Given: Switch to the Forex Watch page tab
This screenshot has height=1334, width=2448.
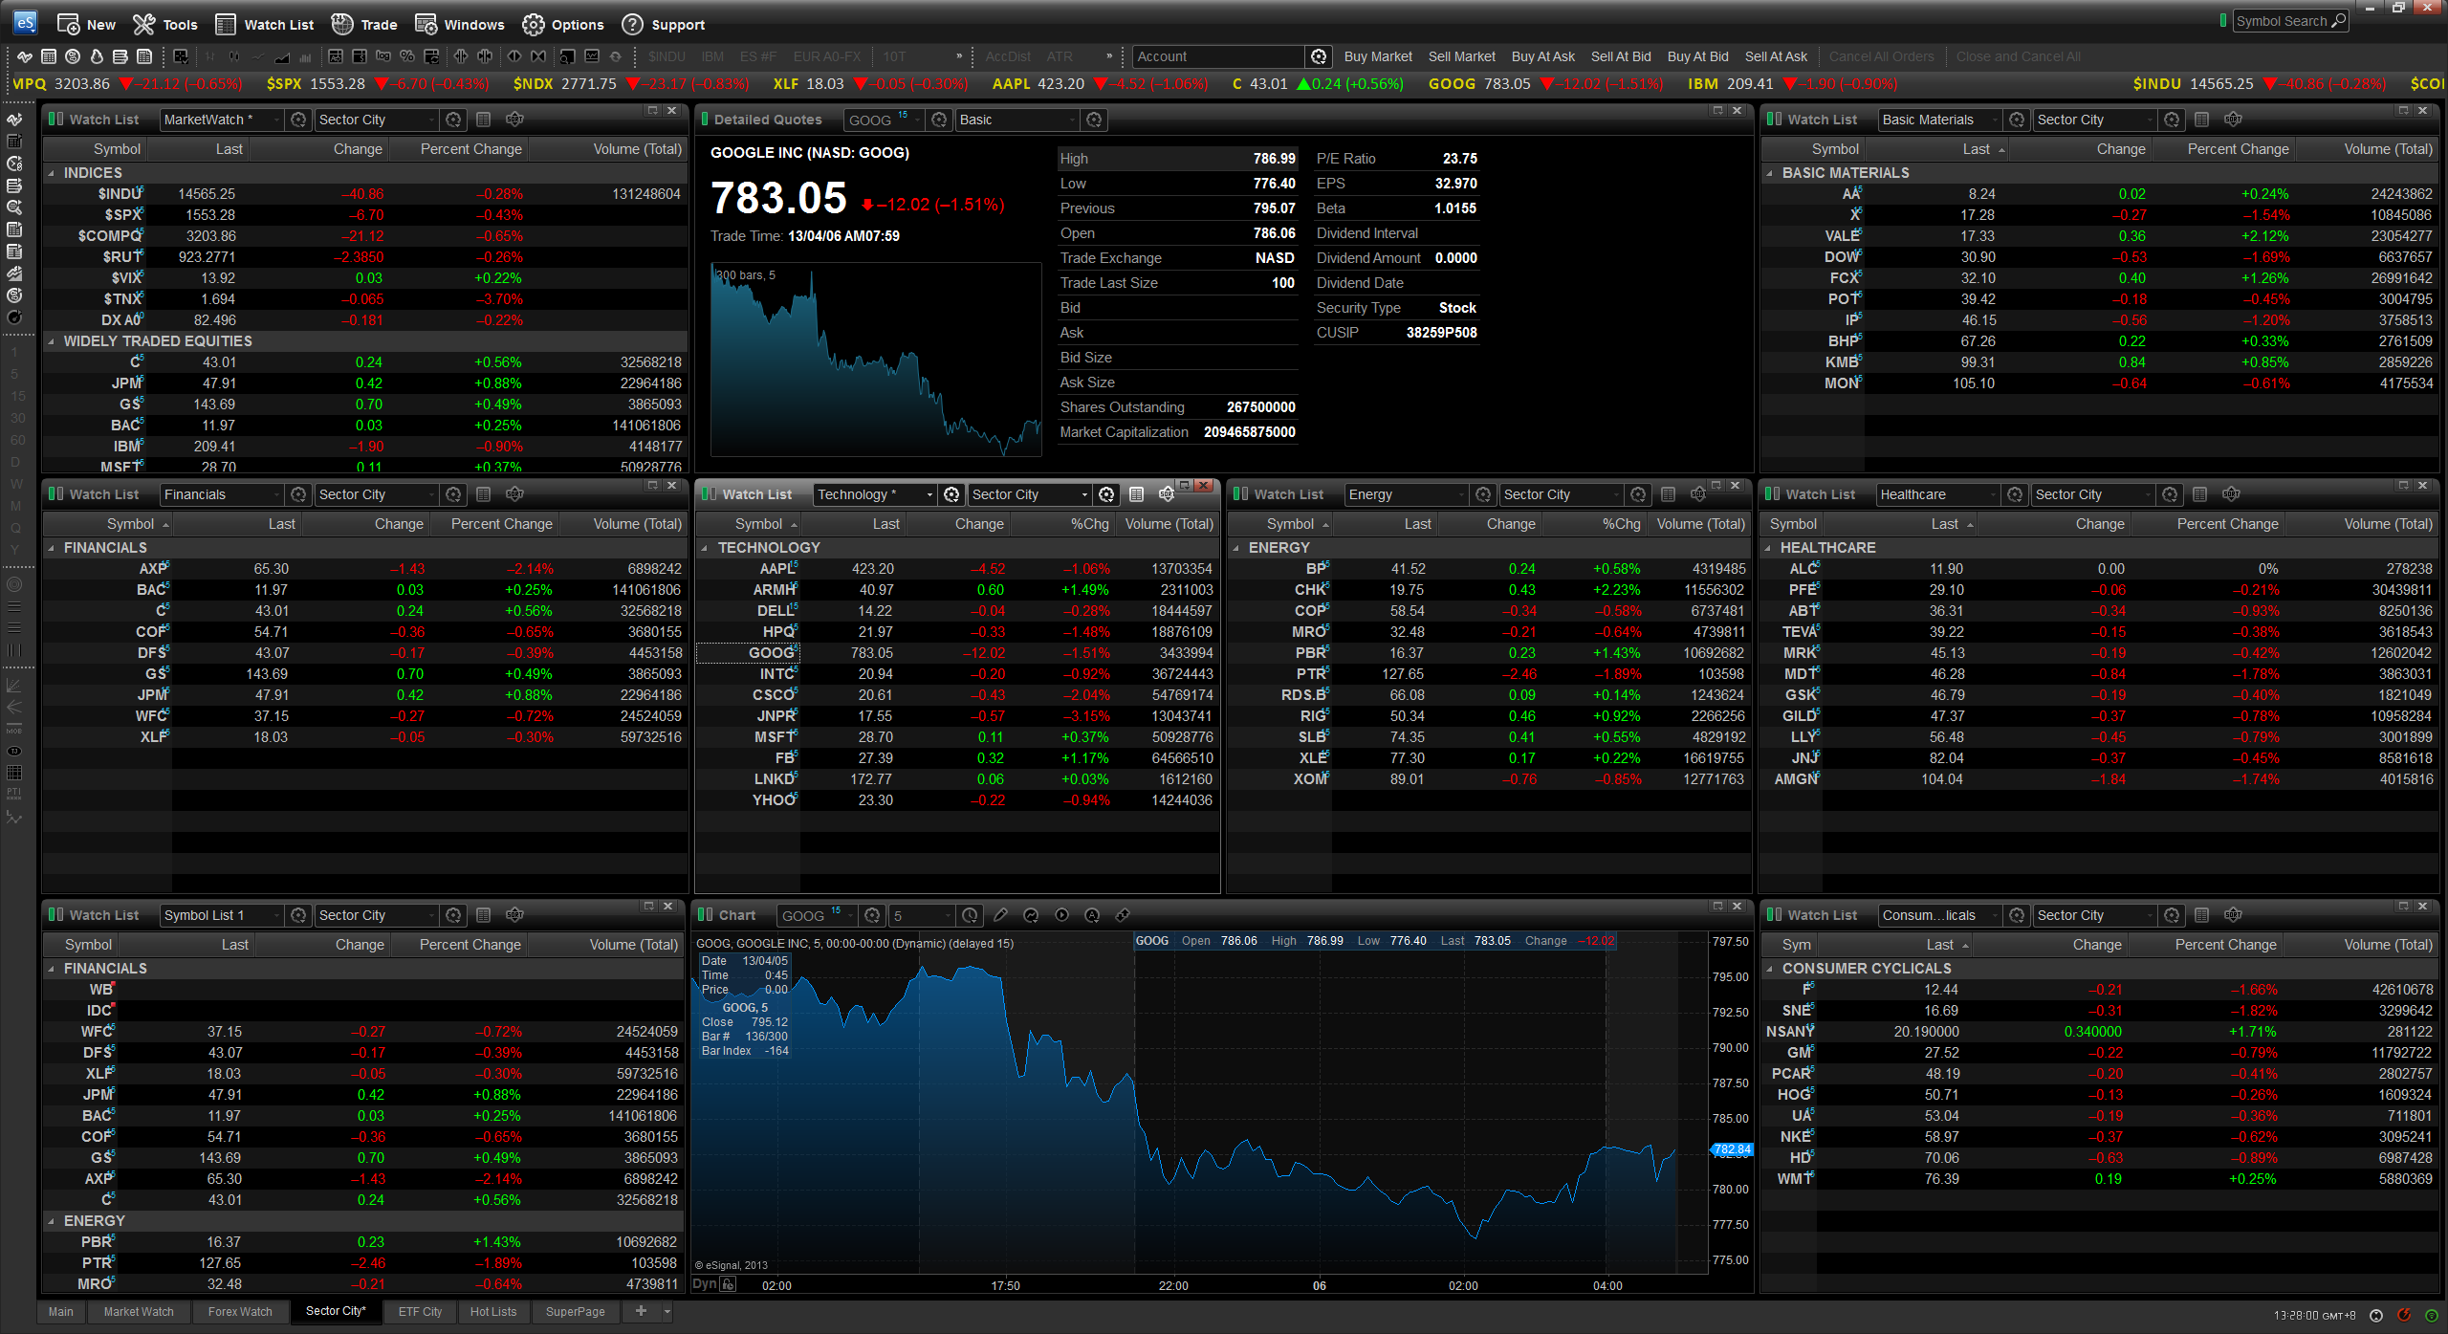Looking at the screenshot, I should (x=240, y=1311).
